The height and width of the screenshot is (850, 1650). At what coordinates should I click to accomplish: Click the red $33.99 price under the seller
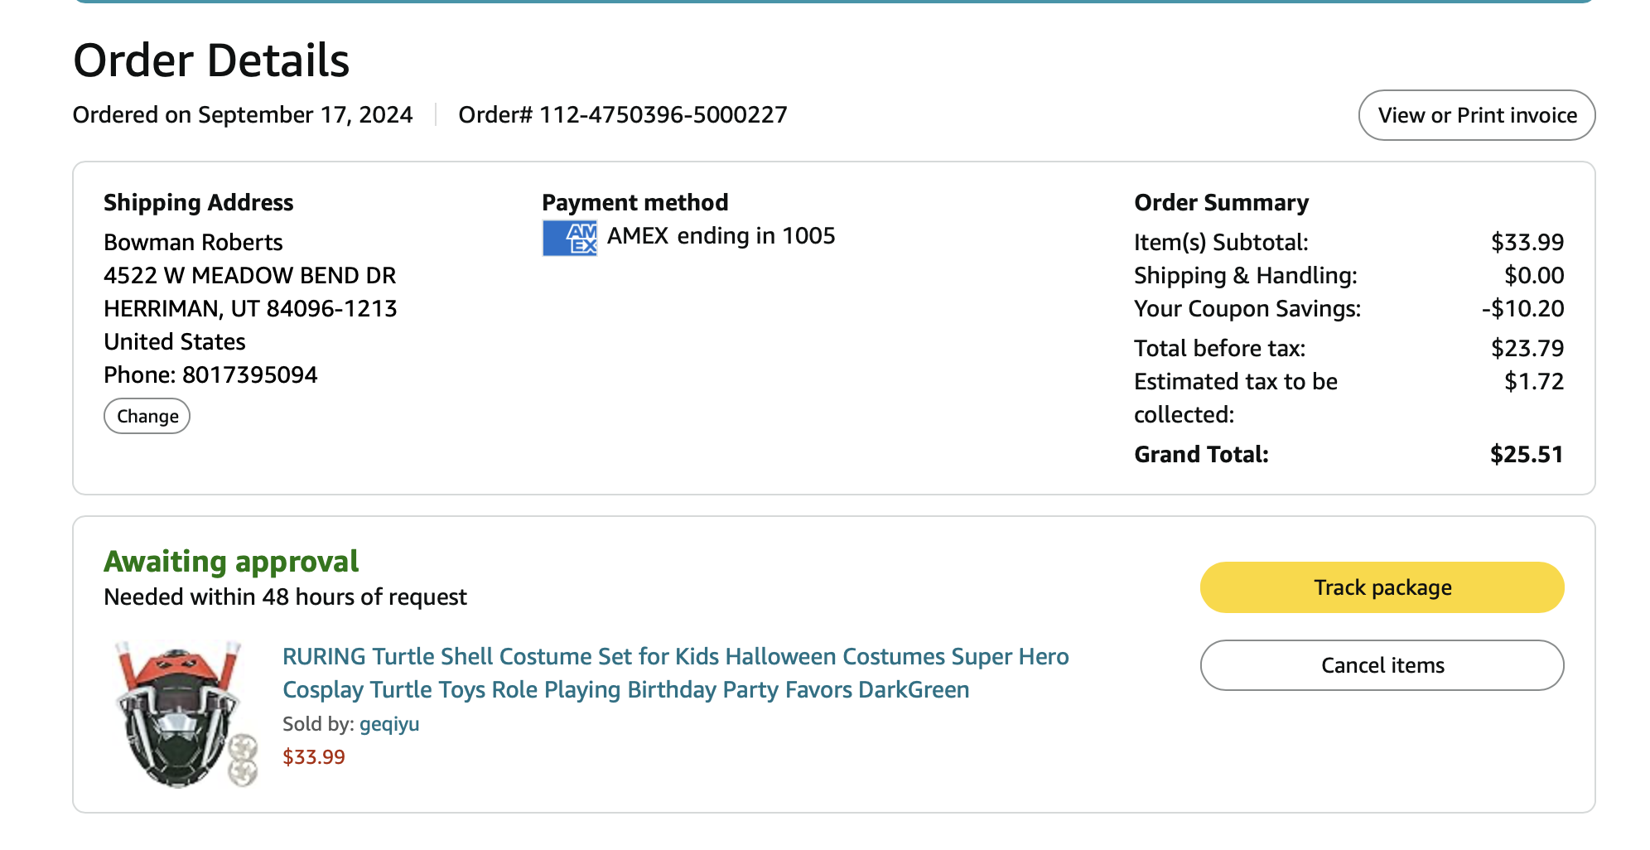314,757
